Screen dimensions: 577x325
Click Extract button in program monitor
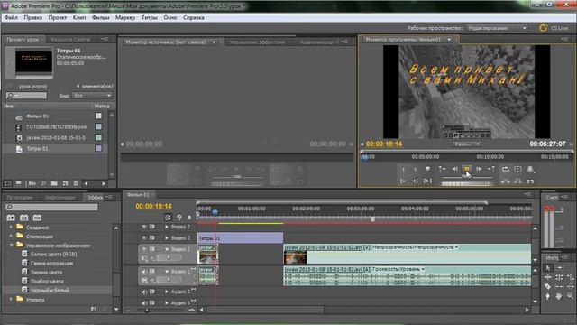pyautogui.click(x=517, y=181)
